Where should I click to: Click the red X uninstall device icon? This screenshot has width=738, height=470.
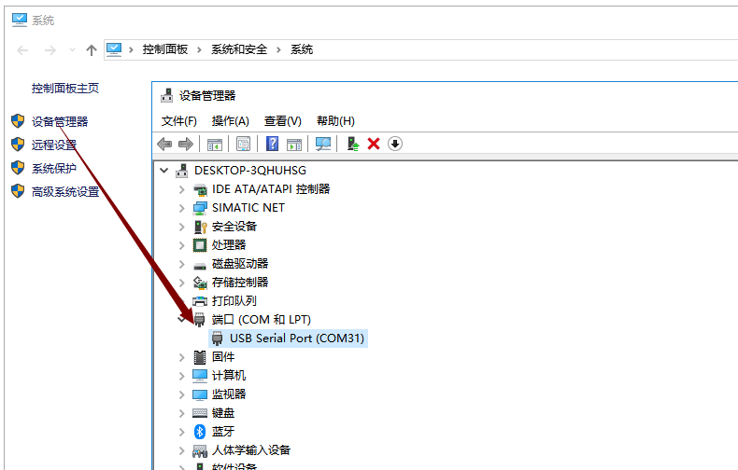click(374, 144)
